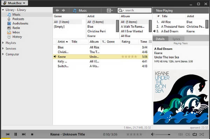This screenshot has width=210, height=139.
Task: Mute volume with speaker icon
Action: (153, 134)
